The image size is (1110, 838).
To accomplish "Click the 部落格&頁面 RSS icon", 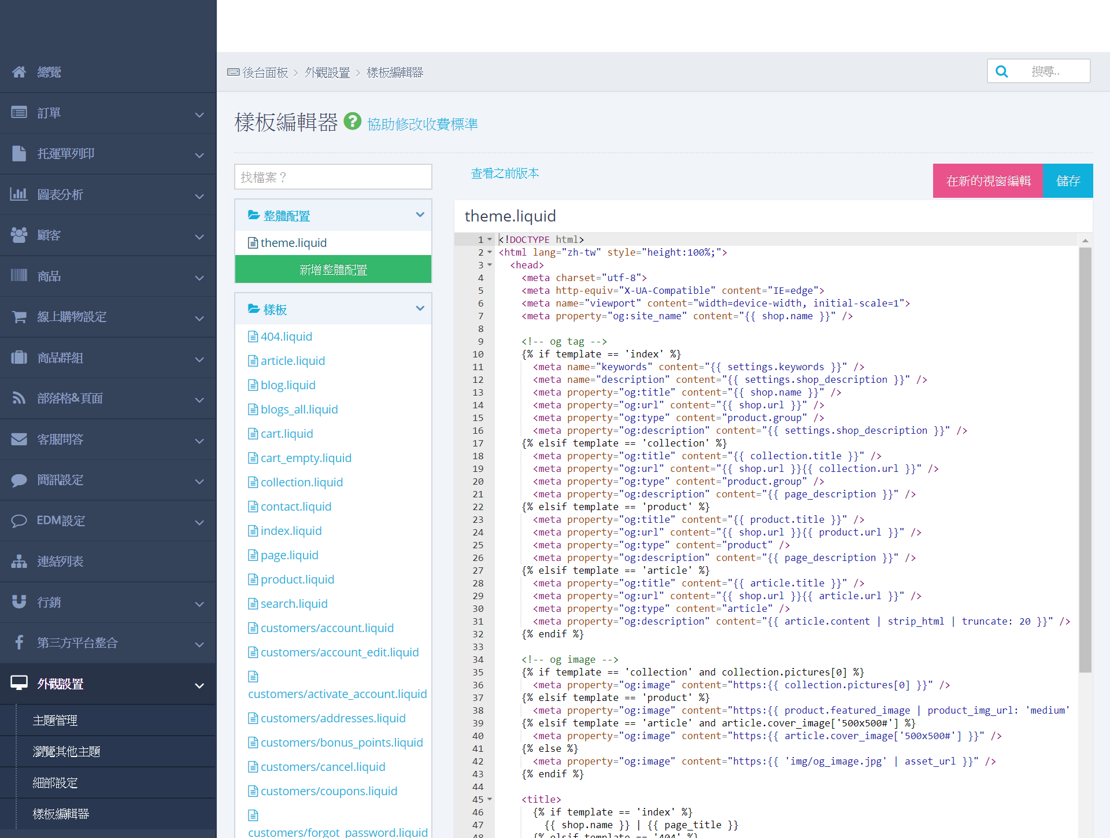I will click(x=19, y=398).
